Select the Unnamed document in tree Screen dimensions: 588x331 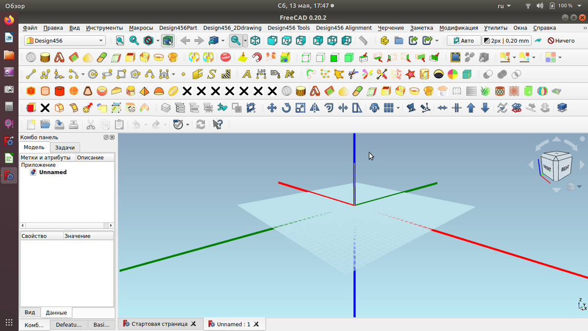(53, 172)
